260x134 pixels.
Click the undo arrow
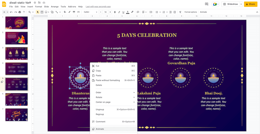click(11, 12)
